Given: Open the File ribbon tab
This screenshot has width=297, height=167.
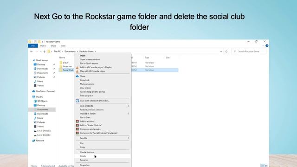Looking at the screenshot, I should [33, 46].
